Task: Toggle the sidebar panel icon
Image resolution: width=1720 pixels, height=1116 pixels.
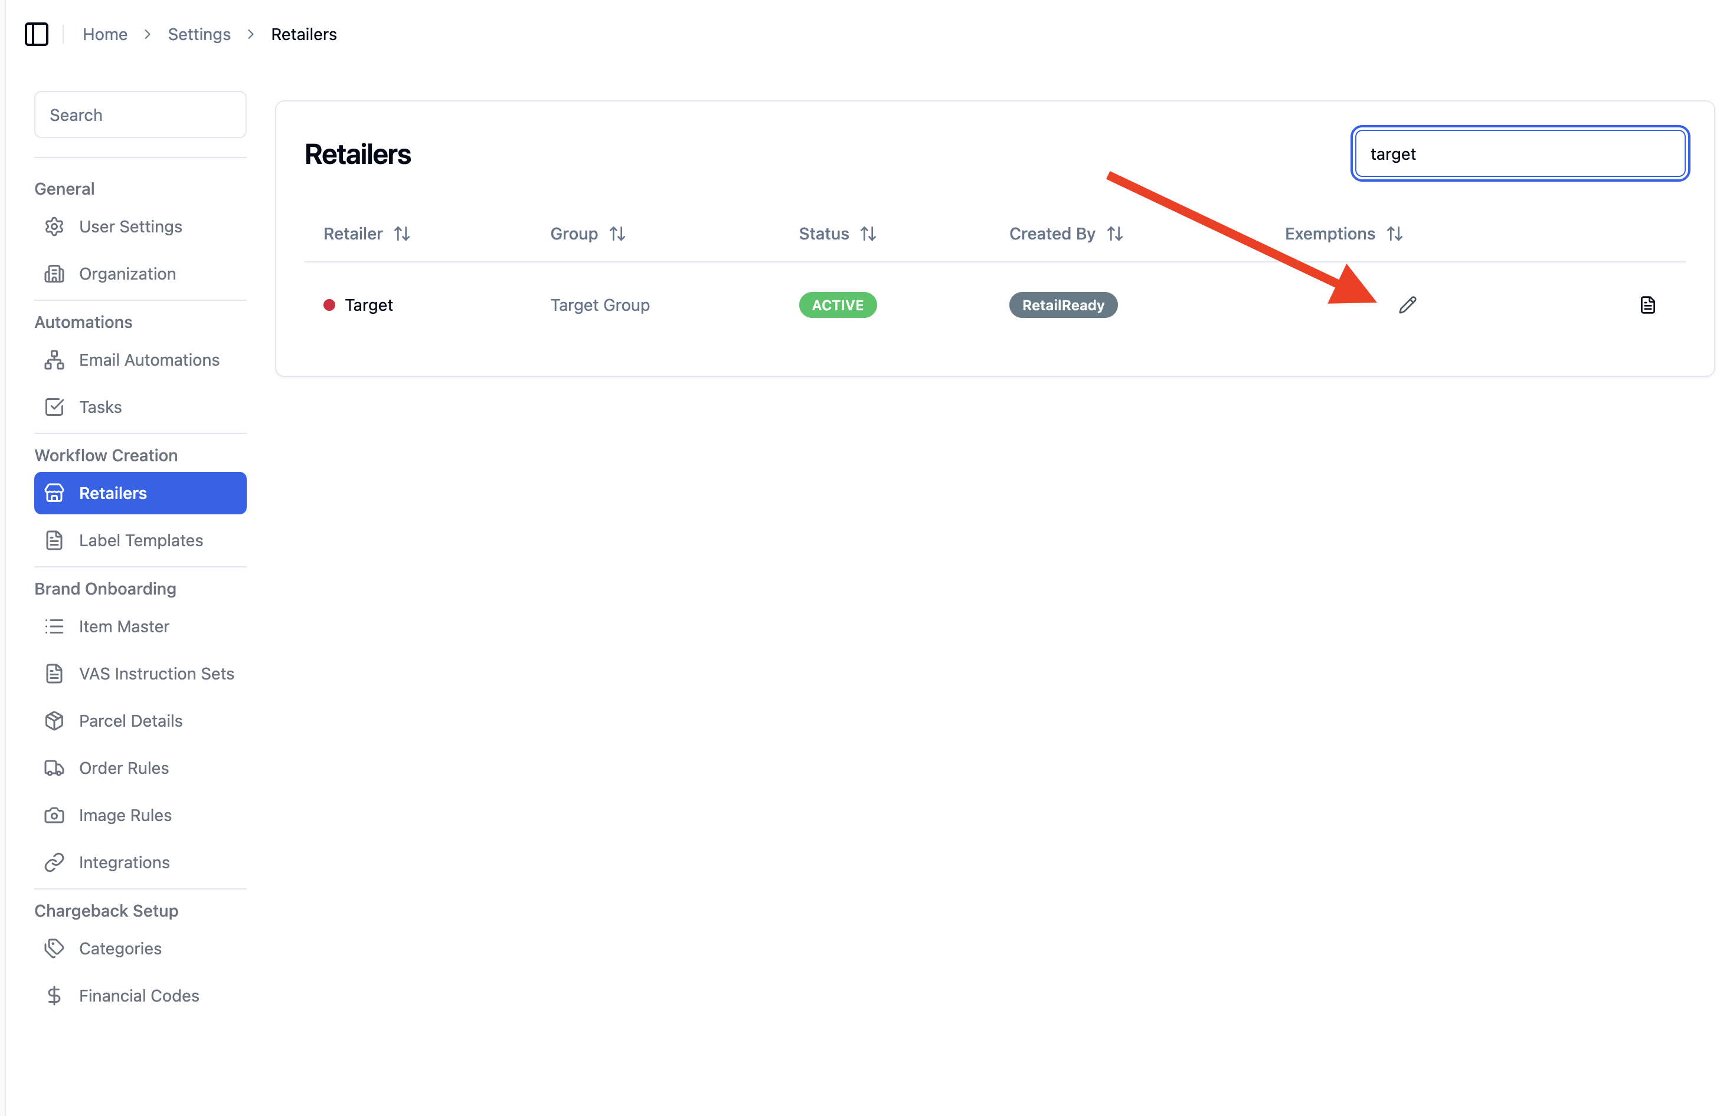Action: pos(36,34)
